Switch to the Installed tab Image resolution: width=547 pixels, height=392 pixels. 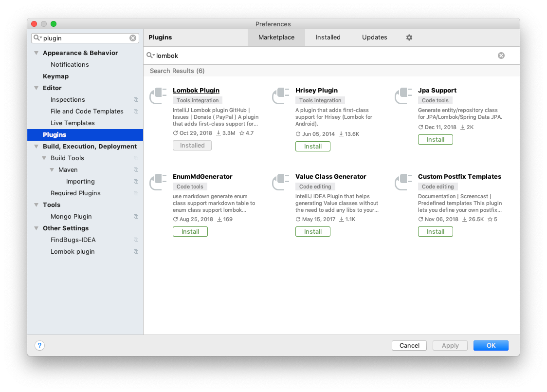(328, 37)
